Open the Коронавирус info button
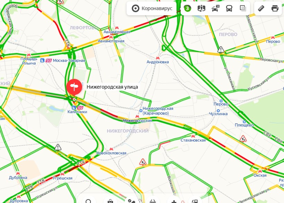The image size is (284, 203). coord(152,8)
